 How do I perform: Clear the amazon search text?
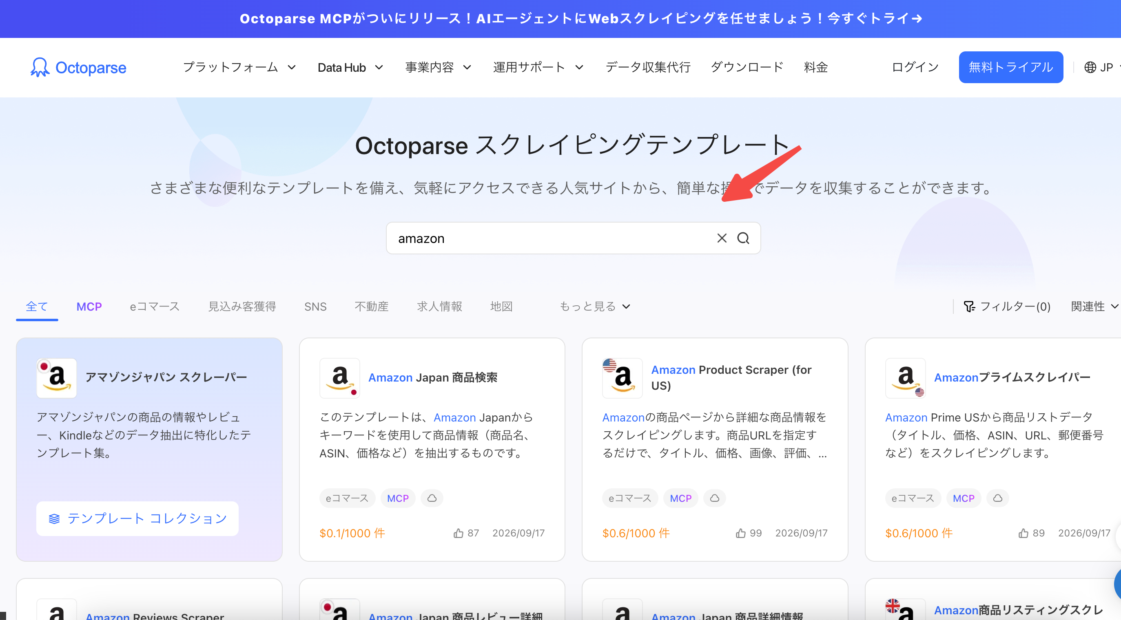click(722, 238)
